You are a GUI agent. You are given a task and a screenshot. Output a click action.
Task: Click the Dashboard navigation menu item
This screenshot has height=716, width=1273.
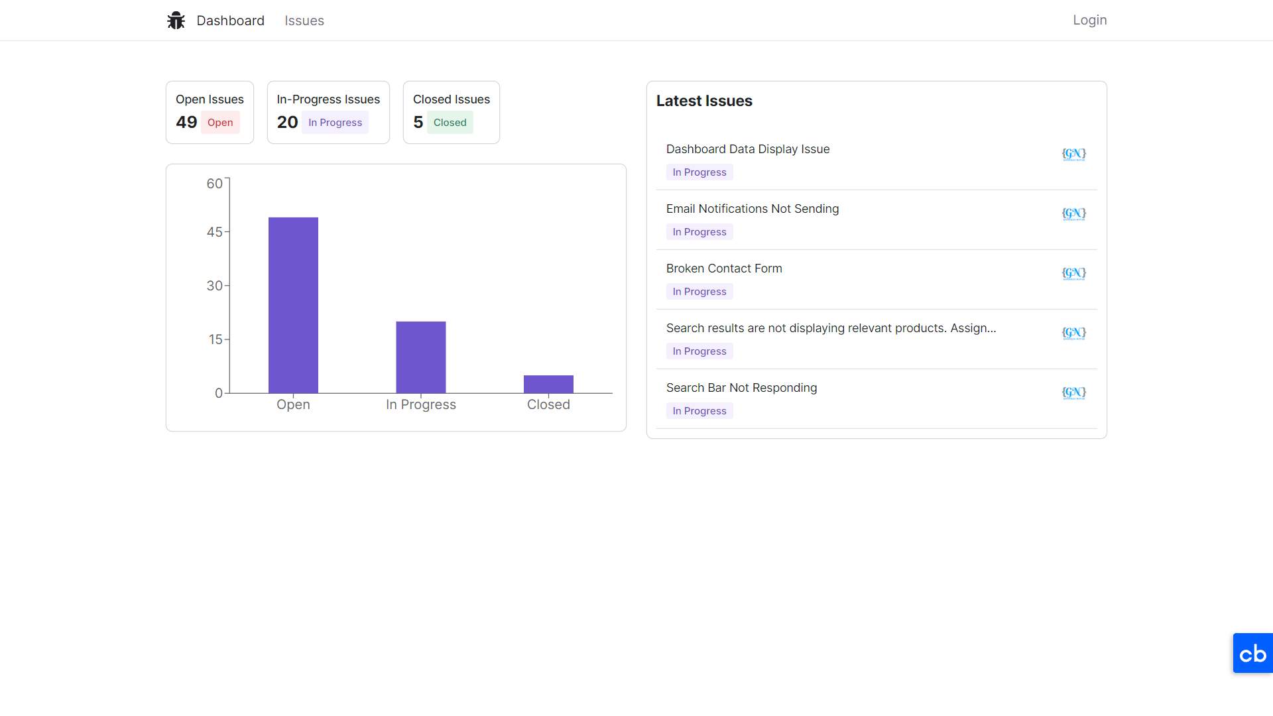(x=230, y=20)
